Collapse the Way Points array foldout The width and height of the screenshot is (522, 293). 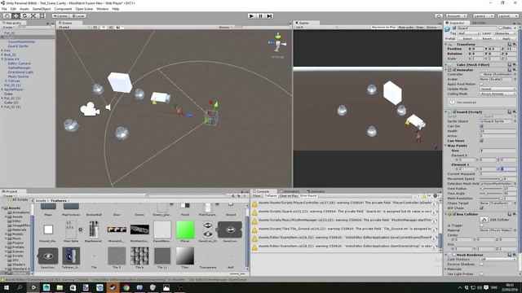click(446, 146)
